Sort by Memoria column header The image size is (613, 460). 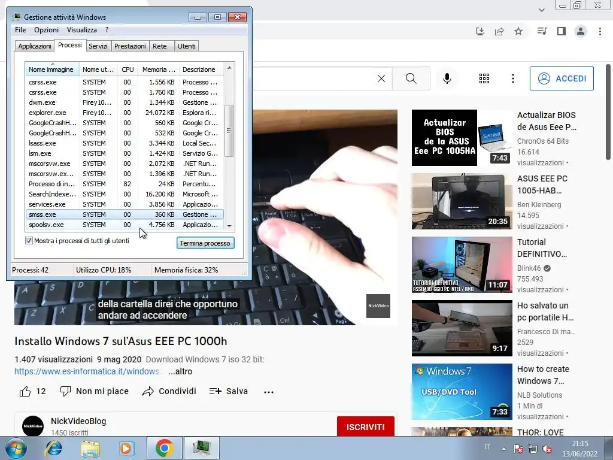coord(158,69)
